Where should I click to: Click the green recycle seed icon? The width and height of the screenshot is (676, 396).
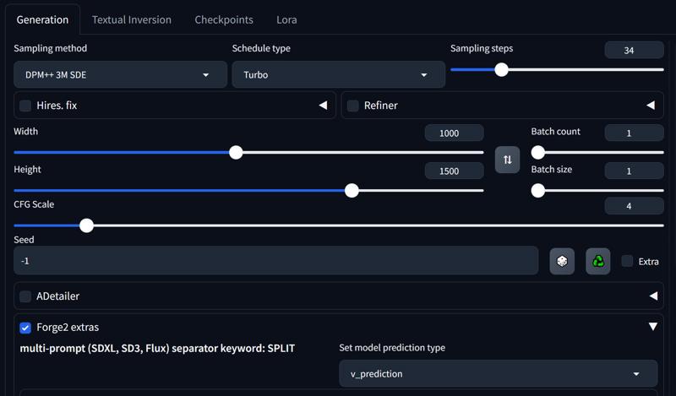pos(598,261)
